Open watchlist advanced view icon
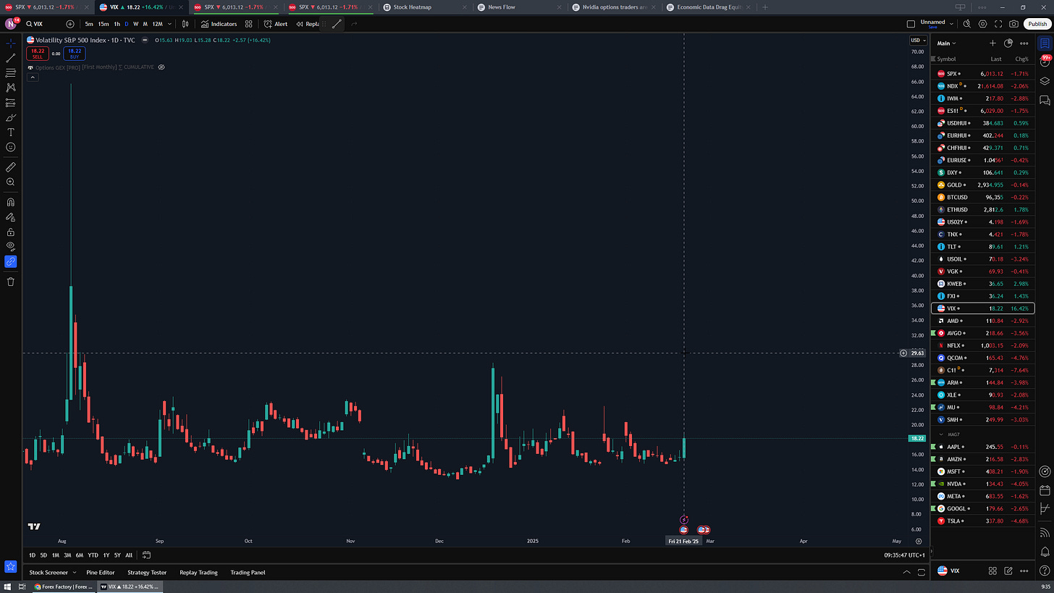This screenshot has height=593, width=1054. pyautogui.click(x=1008, y=43)
